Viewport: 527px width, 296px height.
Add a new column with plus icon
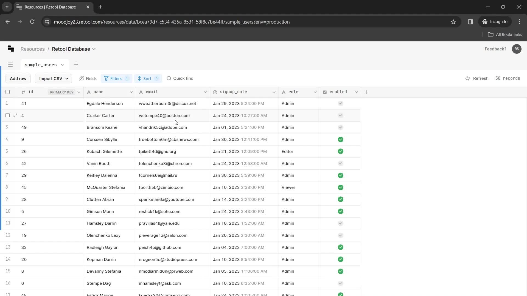click(367, 92)
